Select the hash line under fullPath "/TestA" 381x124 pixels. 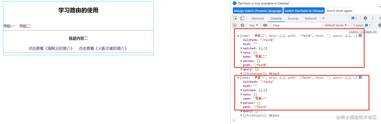click(x=250, y=86)
